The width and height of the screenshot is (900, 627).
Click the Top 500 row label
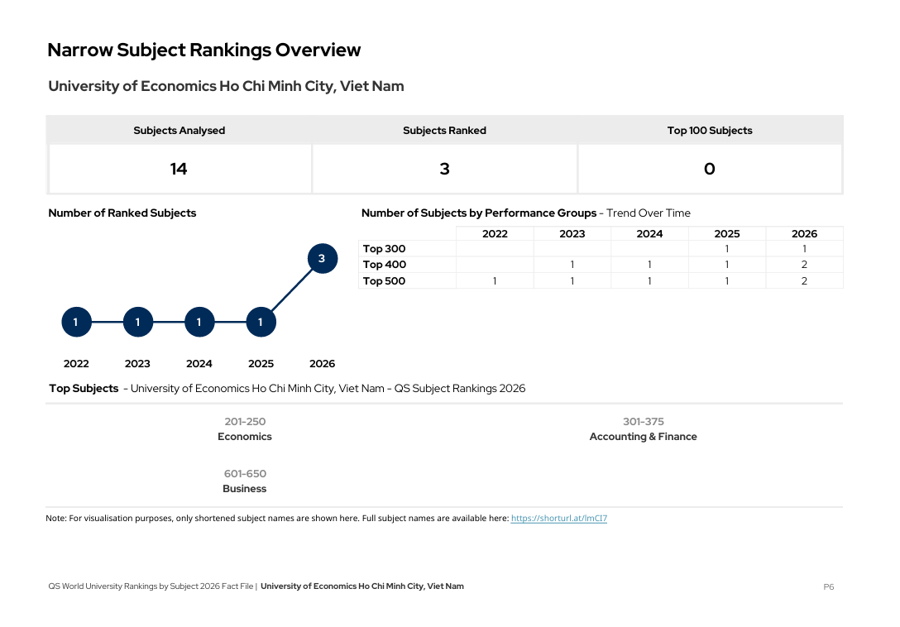point(385,281)
